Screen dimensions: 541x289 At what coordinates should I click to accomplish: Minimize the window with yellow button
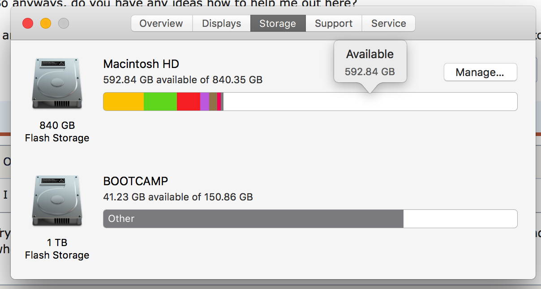pos(46,23)
